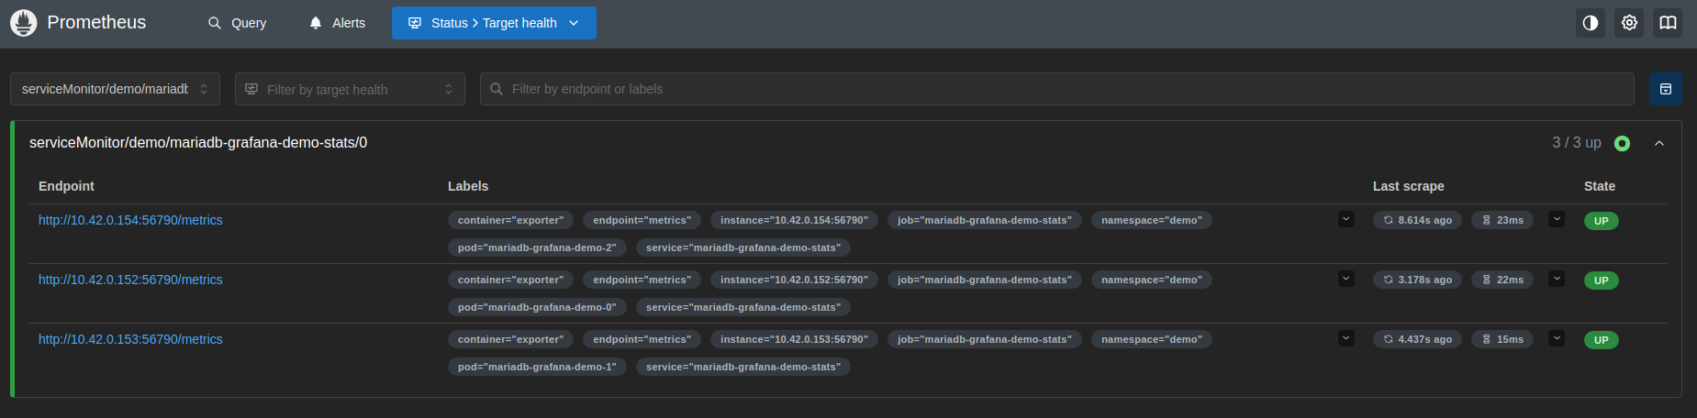Toggle the light/dark theme icon
This screenshot has height=418, width=1697.
pyautogui.click(x=1591, y=23)
